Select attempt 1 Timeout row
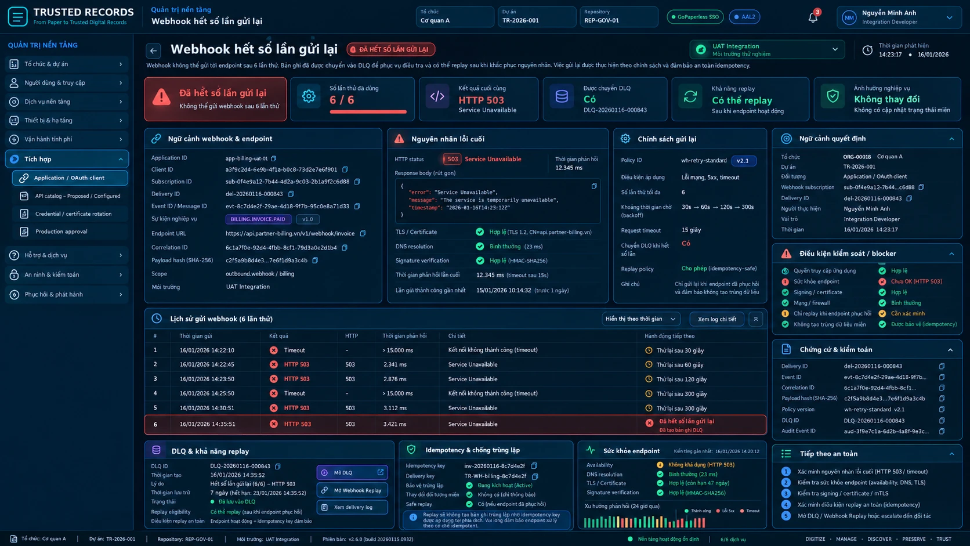Viewport: 970px width, 546px height. tap(455, 350)
